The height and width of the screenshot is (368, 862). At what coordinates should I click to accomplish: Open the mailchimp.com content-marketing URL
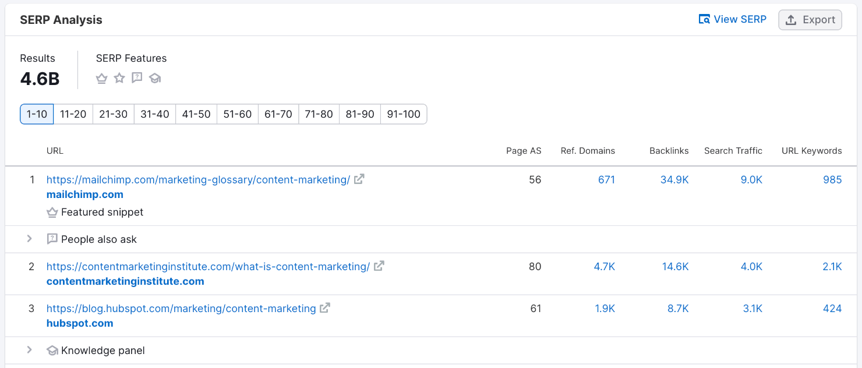tap(198, 180)
